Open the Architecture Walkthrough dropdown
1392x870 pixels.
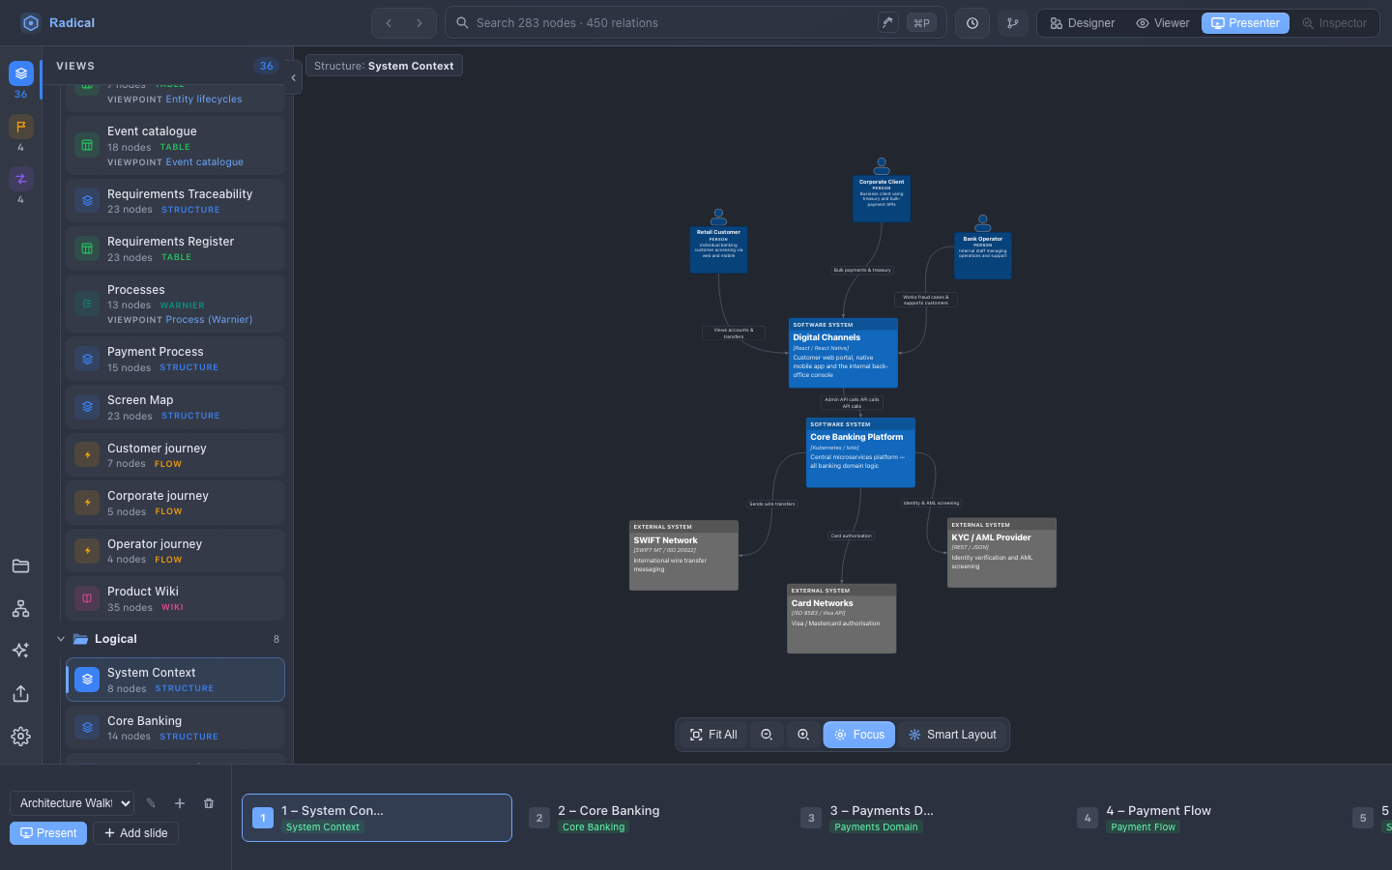pyautogui.click(x=72, y=803)
